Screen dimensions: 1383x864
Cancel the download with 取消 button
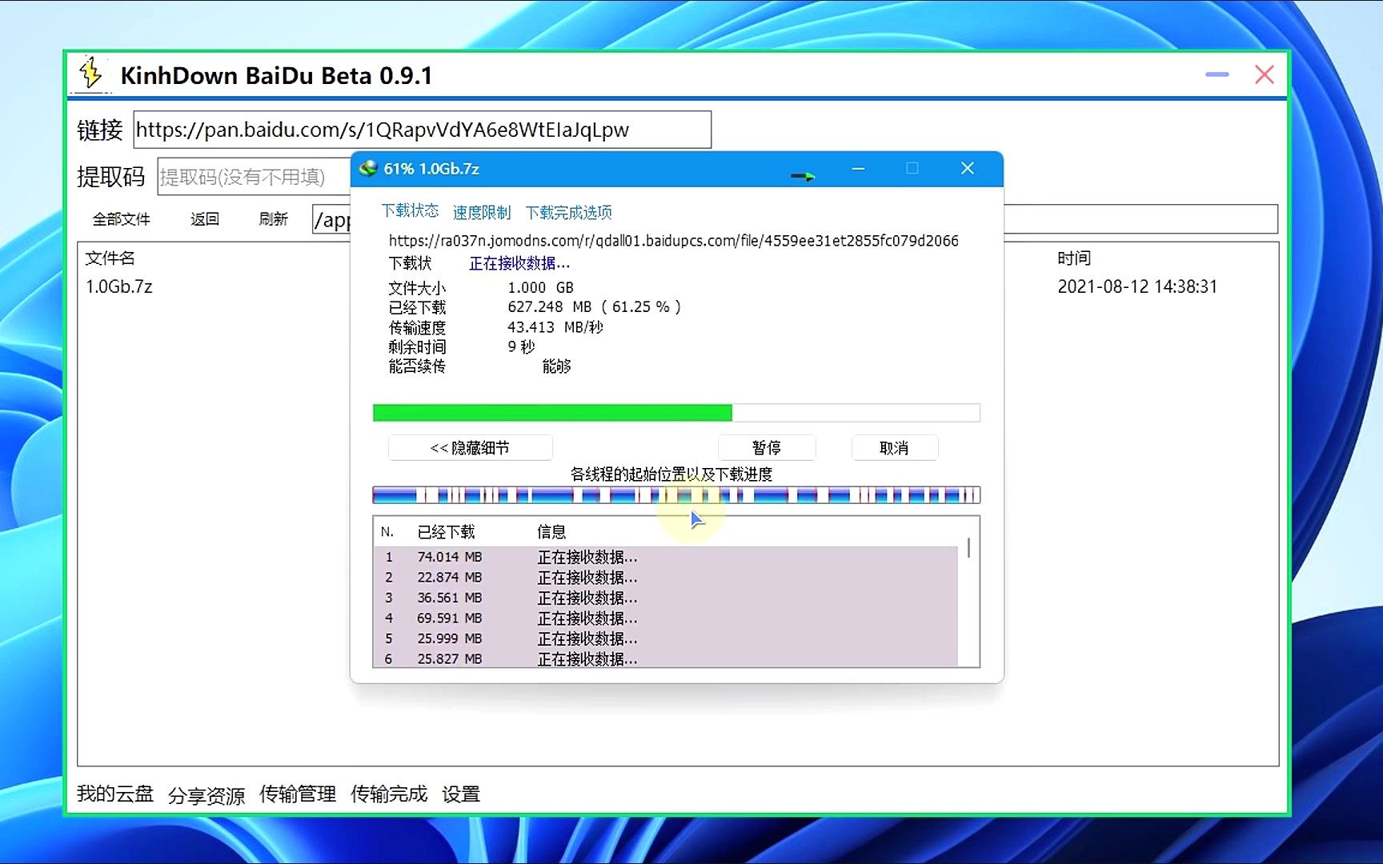(x=894, y=448)
